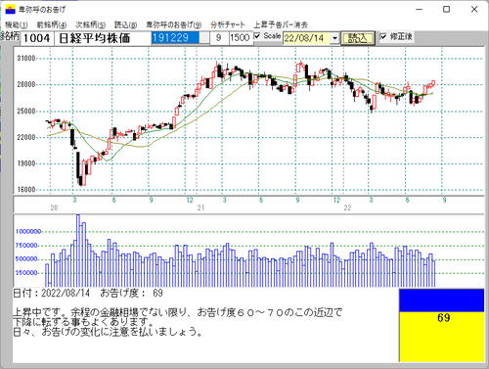Open the 読込(8) menu
489x369 pixels.
125,24
